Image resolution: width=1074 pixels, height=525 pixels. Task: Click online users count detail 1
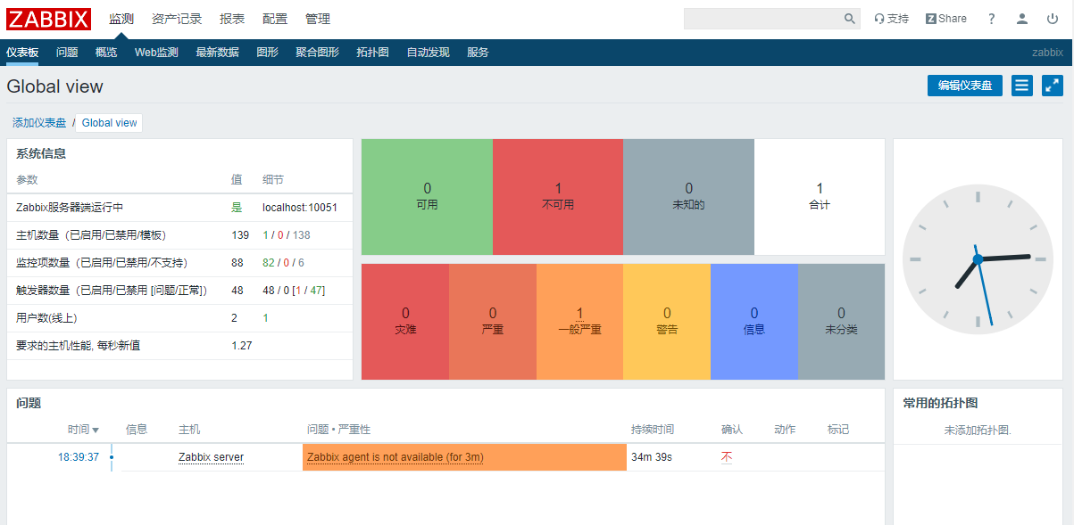click(265, 318)
